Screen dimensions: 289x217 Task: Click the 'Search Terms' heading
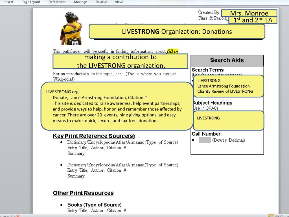coord(208,70)
